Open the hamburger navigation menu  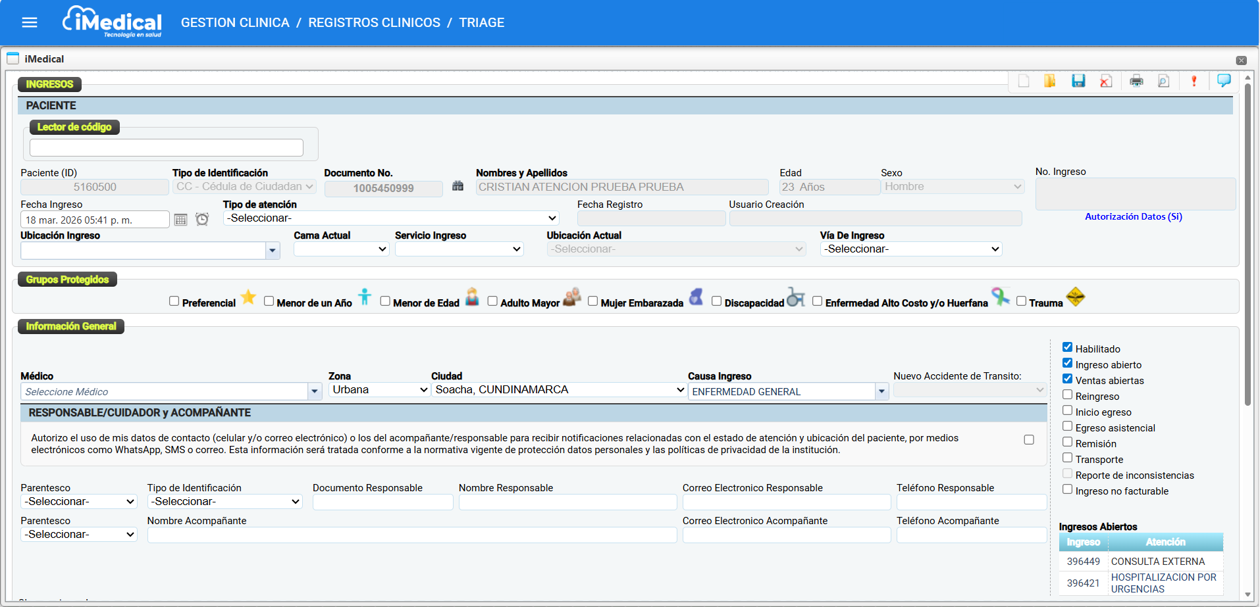click(x=30, y=23)
